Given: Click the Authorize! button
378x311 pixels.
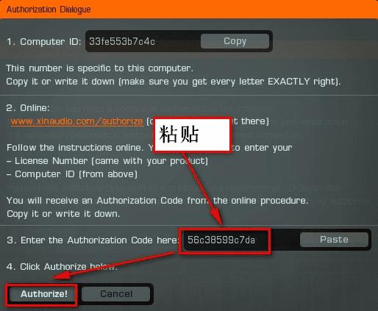Looking at the screenshot, I should [x=44, y=293].
